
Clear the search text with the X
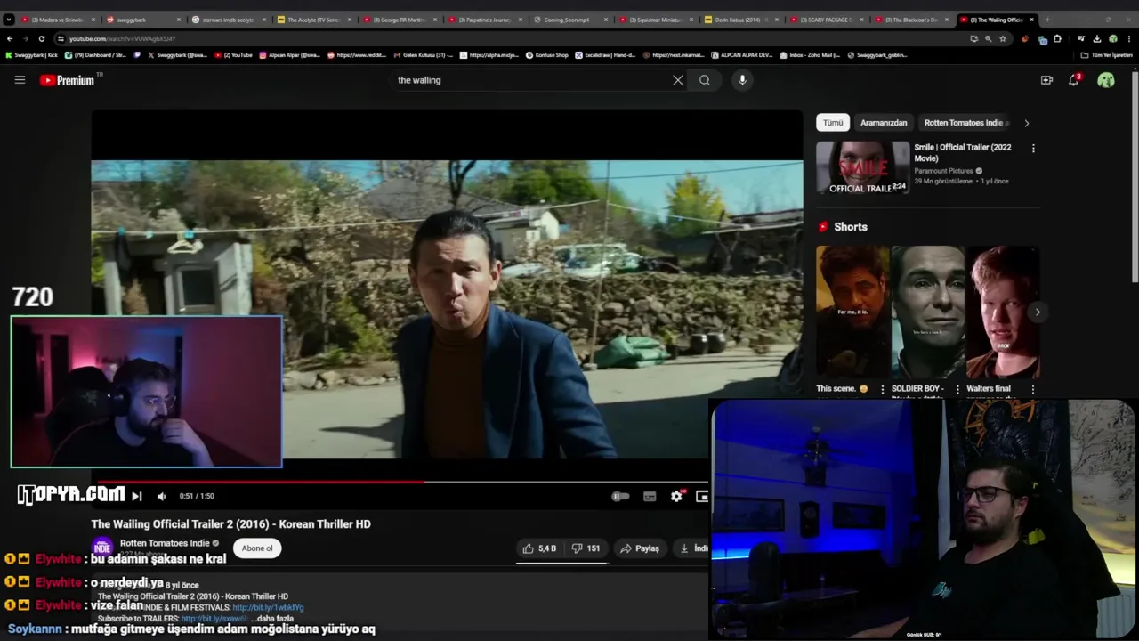(x=678, y=80)
